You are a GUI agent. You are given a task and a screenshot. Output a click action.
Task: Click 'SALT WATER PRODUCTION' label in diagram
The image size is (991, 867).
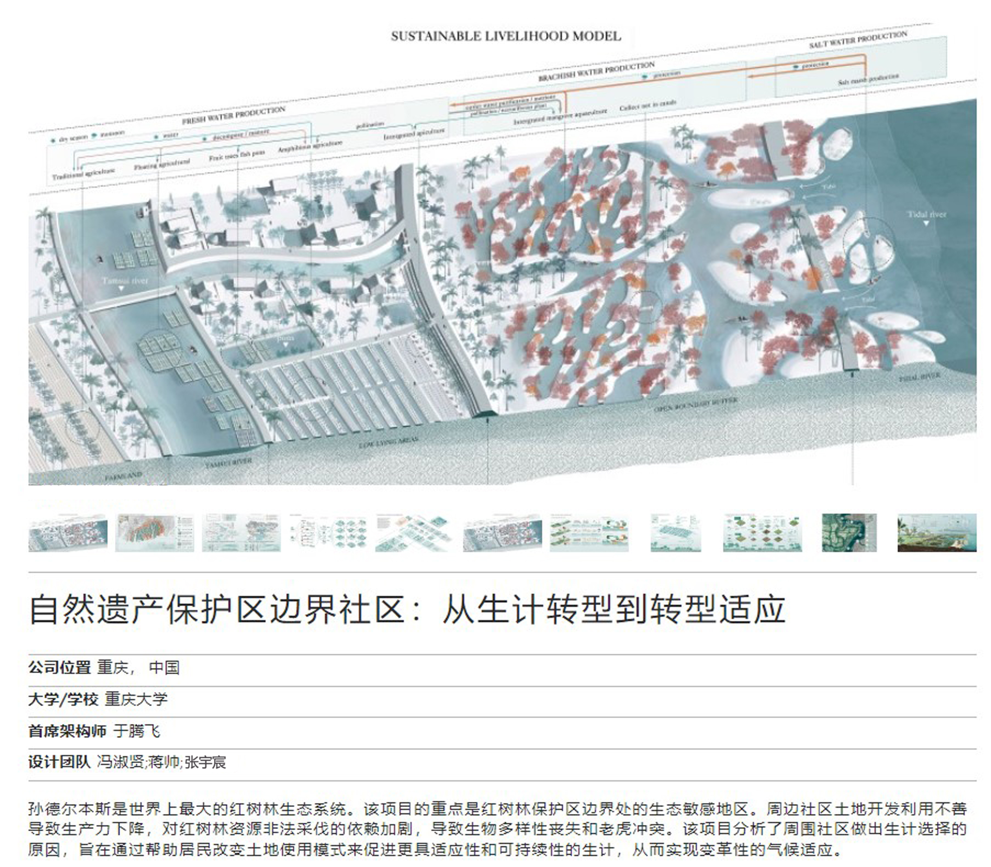858,39
